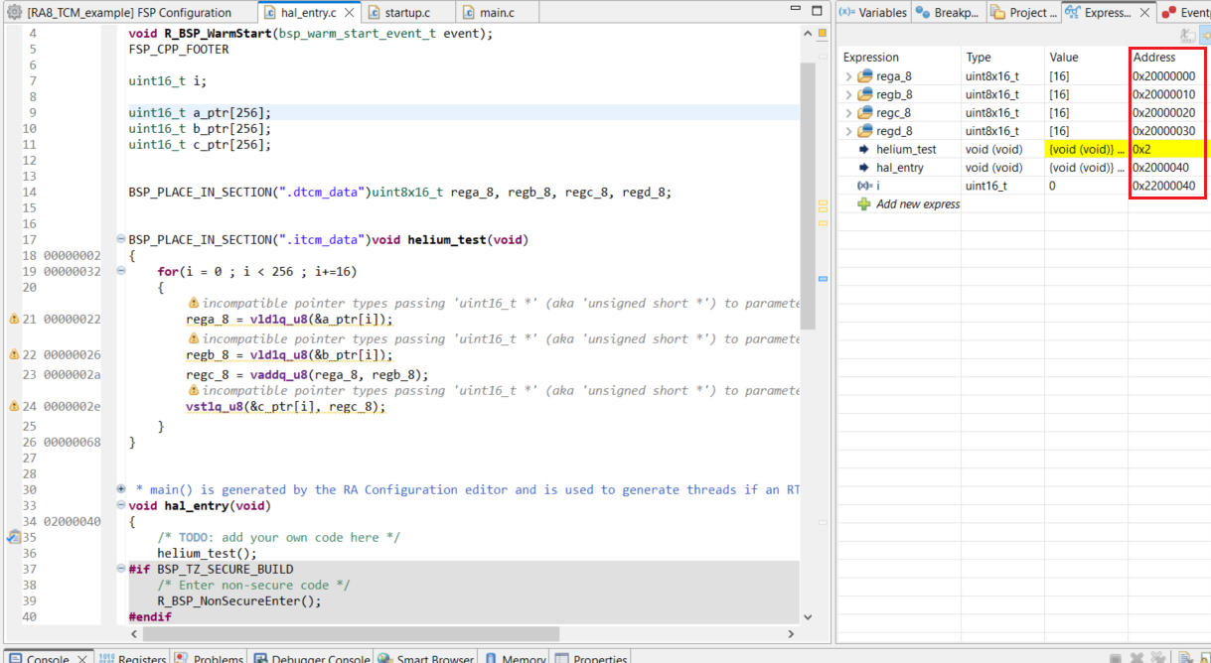
Task: Expand the regc_8 expression node
Action: tap(847, 113)
